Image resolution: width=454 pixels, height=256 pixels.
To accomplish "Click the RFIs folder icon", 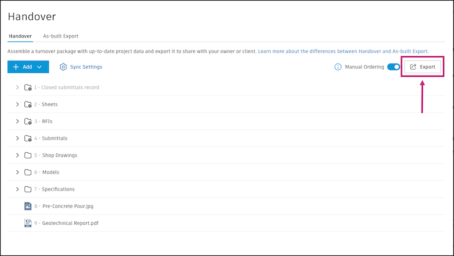I will coord(28,121).
